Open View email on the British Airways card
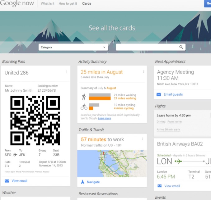 (172, 186)
